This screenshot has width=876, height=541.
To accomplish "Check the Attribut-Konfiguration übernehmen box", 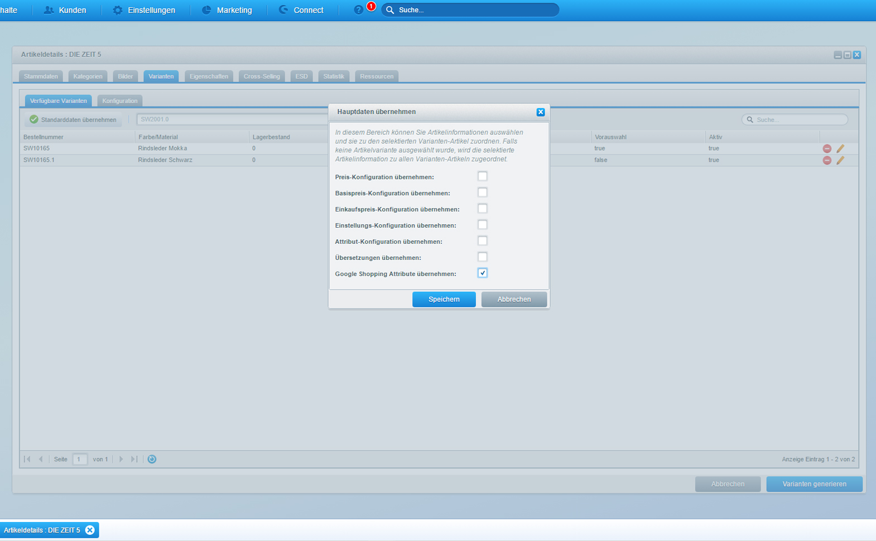I will 482,241.
